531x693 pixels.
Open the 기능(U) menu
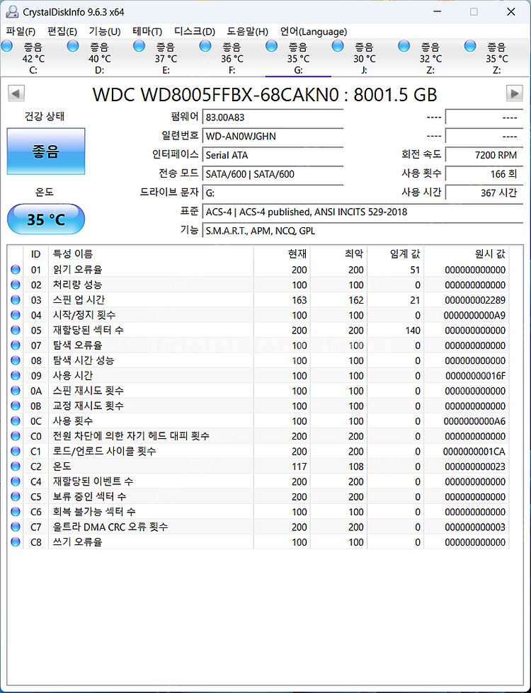tap(105, 31)
